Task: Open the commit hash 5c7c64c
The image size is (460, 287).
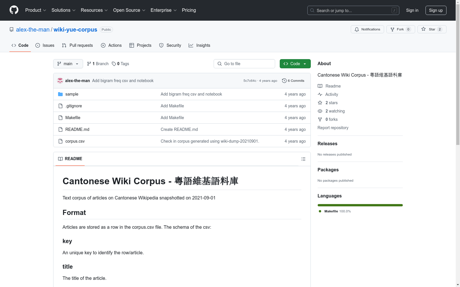Action: coord(250,81)
